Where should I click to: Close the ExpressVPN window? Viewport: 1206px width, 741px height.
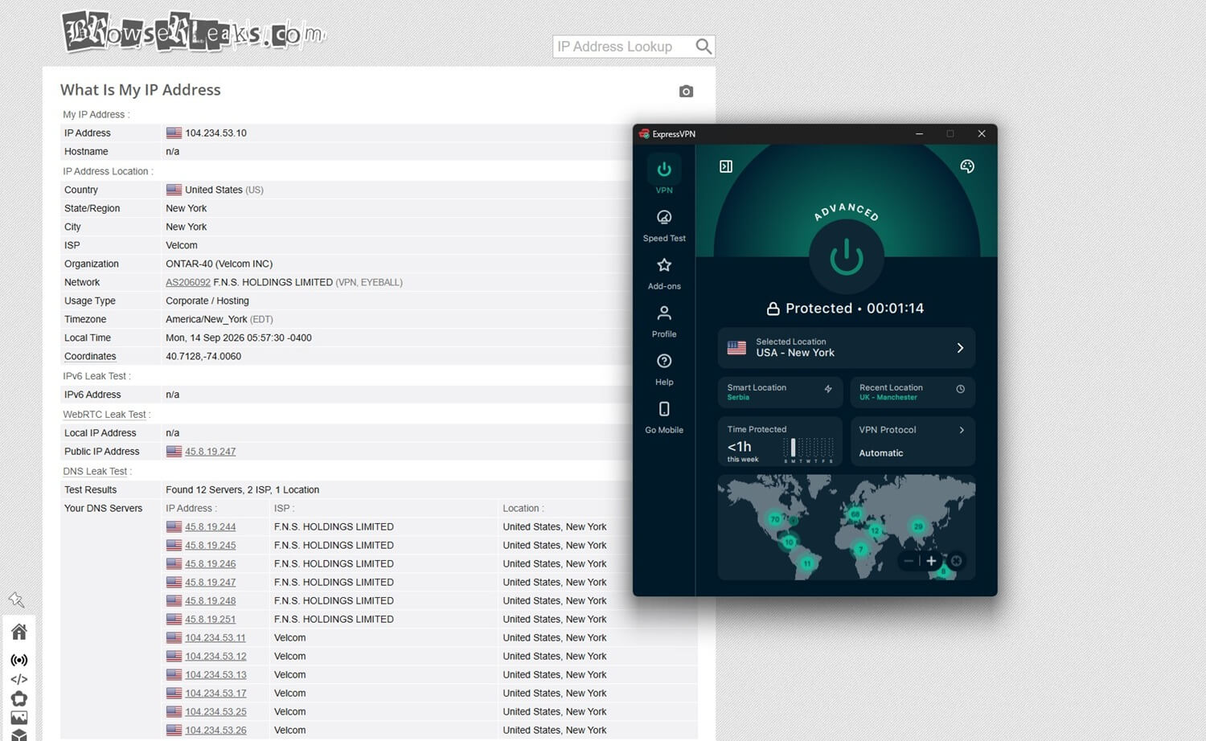[x=982, y=134]
